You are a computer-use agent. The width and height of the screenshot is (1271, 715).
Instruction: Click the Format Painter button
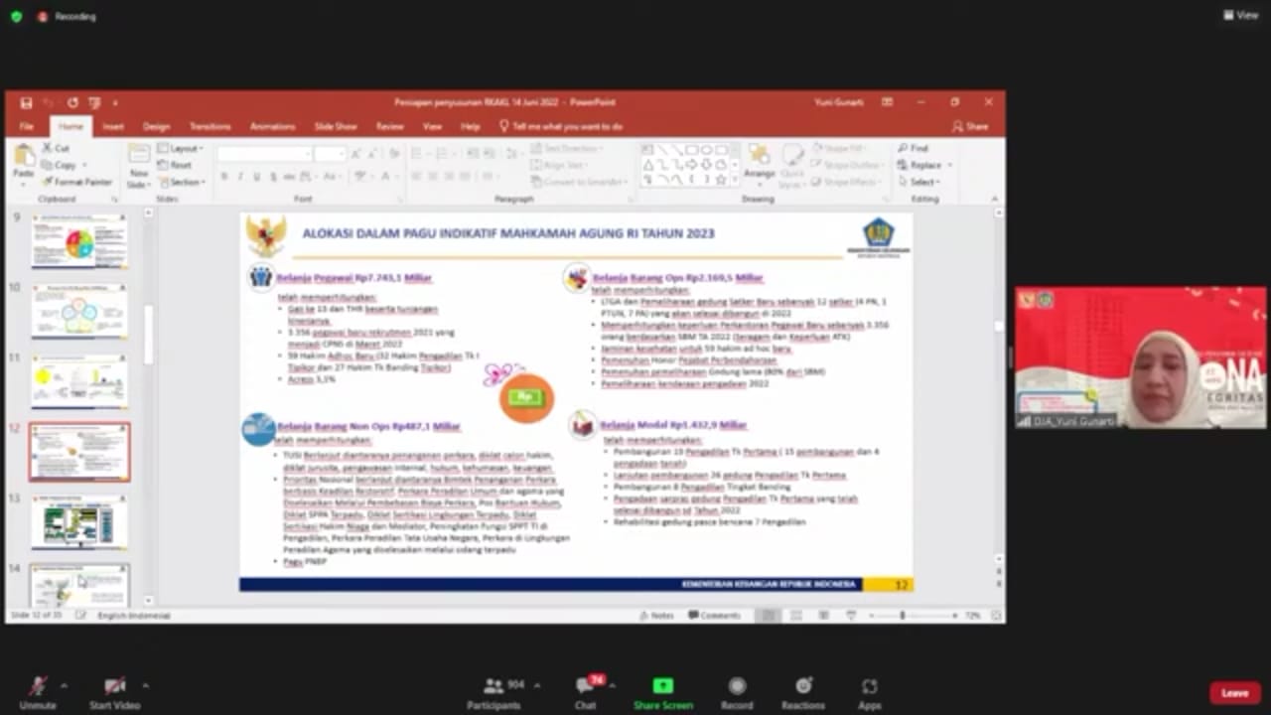point(78,182)
